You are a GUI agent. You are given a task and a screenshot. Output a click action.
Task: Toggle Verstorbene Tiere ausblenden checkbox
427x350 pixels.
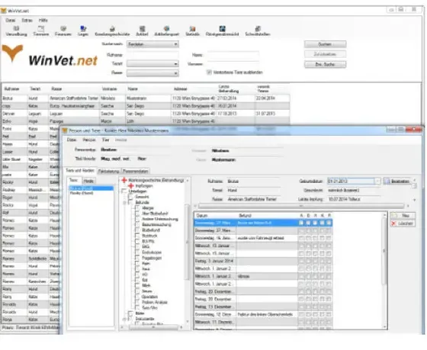tap(209, 72)
